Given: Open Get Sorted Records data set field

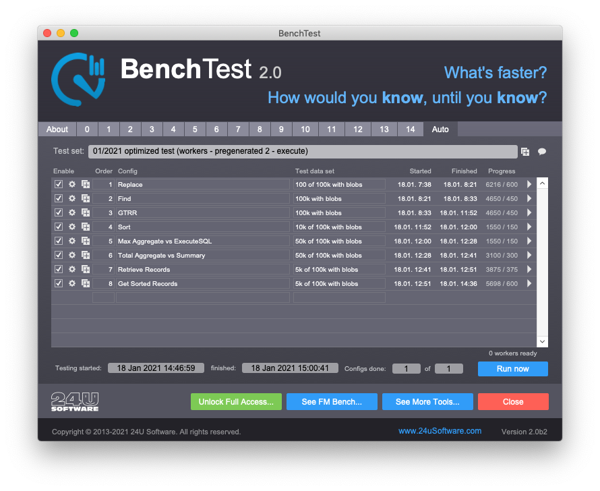Looking at the screenshot, I should click(339, 283).
